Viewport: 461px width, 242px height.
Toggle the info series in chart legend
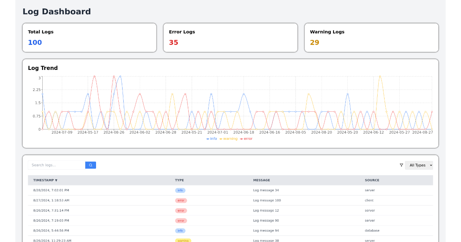pyautogui.click(x=212, y=139)
